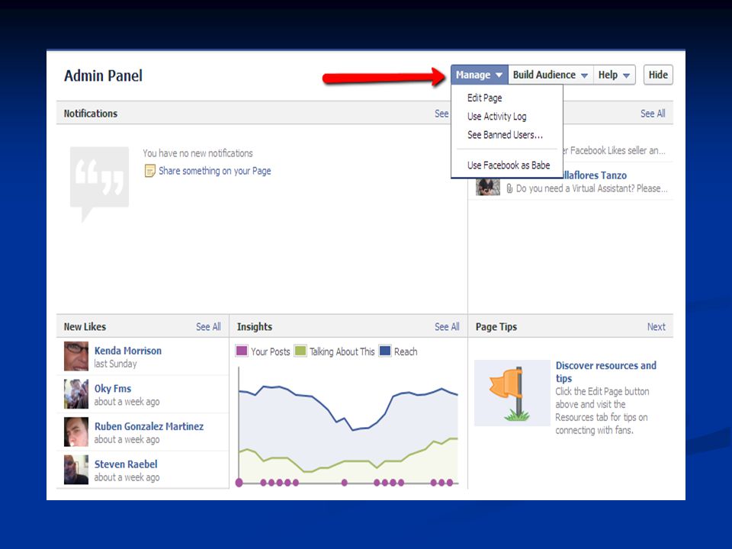Open See Banned Users… menu entry
Image resolution: width=732 pixels, height=549 pixels.
[x=505, y=135]
